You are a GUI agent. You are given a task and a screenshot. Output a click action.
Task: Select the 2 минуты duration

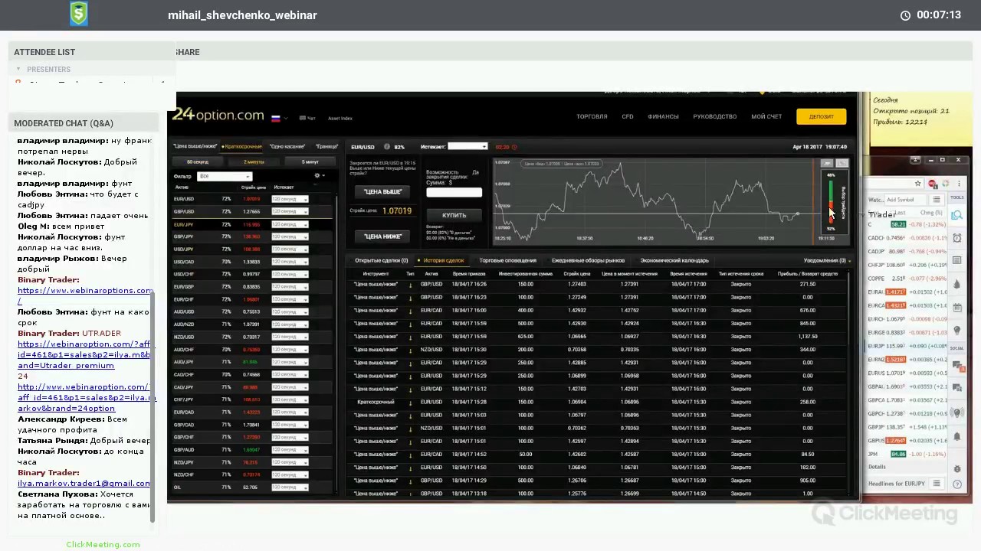pyautogui.click(x=254, y=162)
